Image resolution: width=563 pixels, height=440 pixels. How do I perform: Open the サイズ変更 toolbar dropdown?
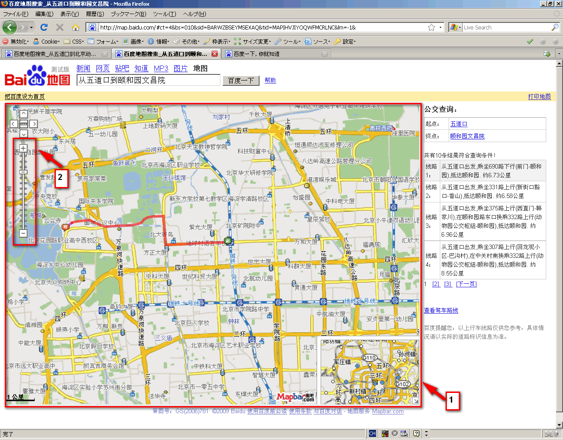[252, 41]
